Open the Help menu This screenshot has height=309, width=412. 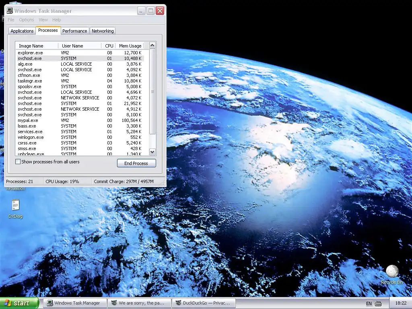point(56,20)
